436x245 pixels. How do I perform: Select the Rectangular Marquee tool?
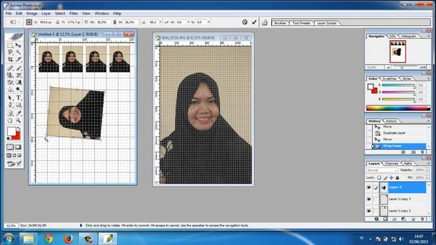[x=10, y=46]
